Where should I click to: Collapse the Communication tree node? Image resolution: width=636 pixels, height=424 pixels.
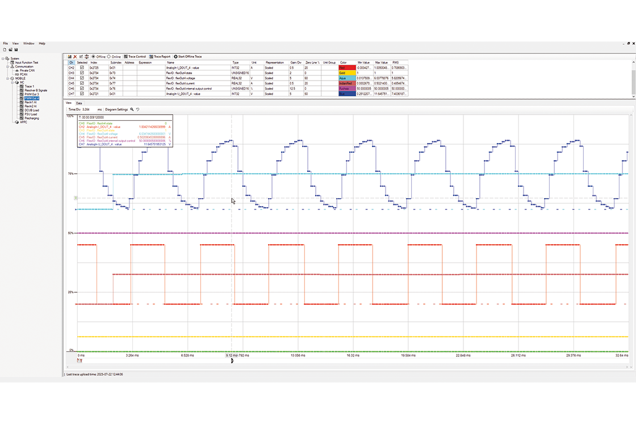8,66
